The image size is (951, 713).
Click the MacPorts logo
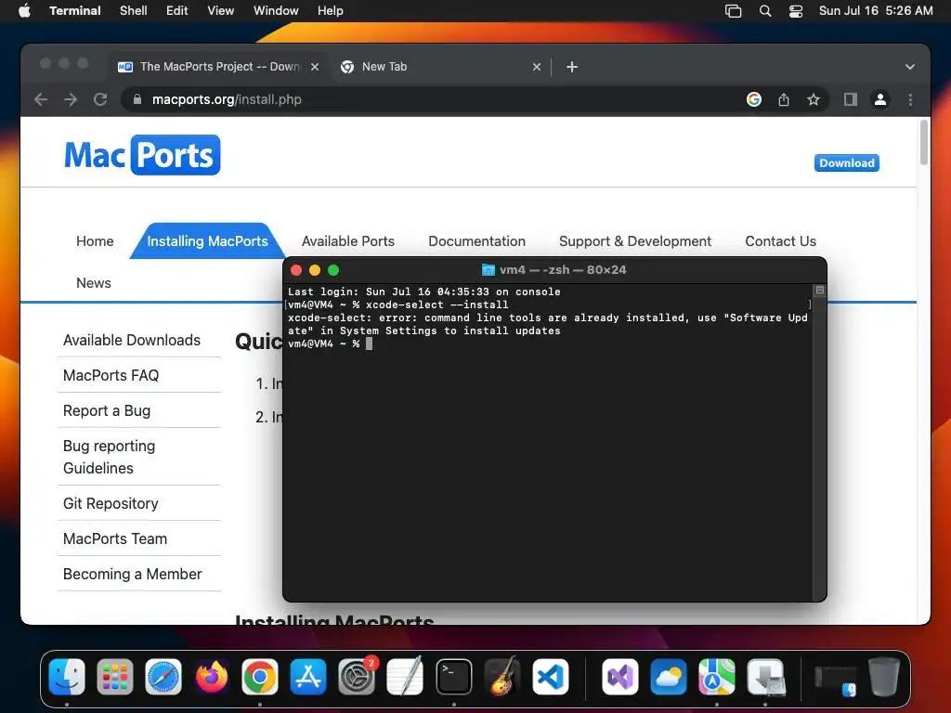142,155
